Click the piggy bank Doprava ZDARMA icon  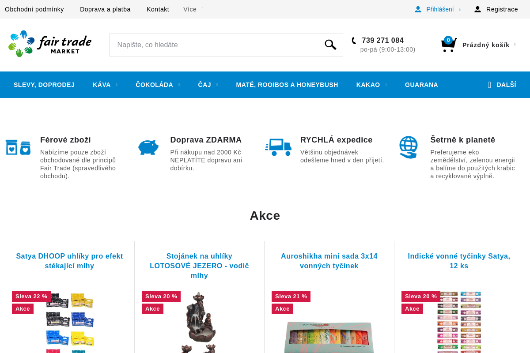(148, 147)
